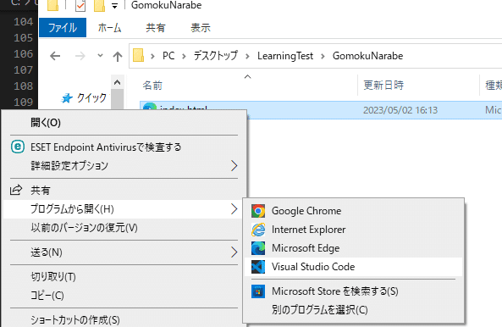The height and width of the screenshot is (327, 502).
Task: Click the Google Chrome icon
Action: [x=258, y=211]
